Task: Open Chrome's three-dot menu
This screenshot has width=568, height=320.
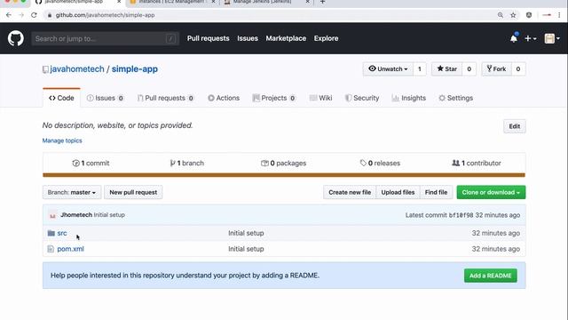Action: pos(559,15)
